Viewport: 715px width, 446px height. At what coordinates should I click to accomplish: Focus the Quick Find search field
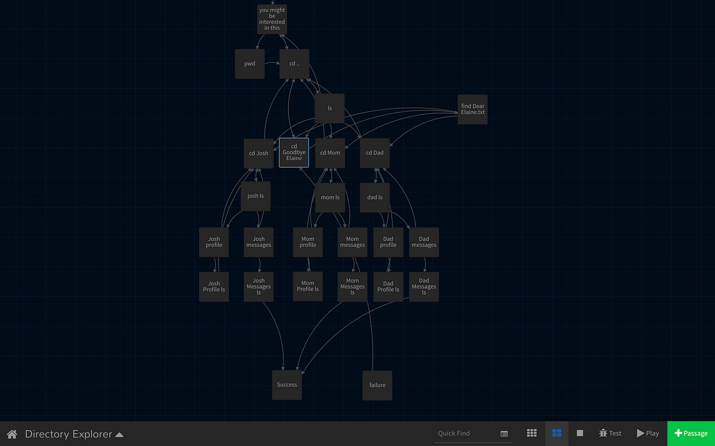coord(467,434)
